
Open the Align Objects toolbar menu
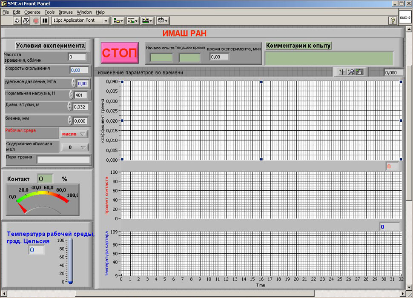[118, 20]
